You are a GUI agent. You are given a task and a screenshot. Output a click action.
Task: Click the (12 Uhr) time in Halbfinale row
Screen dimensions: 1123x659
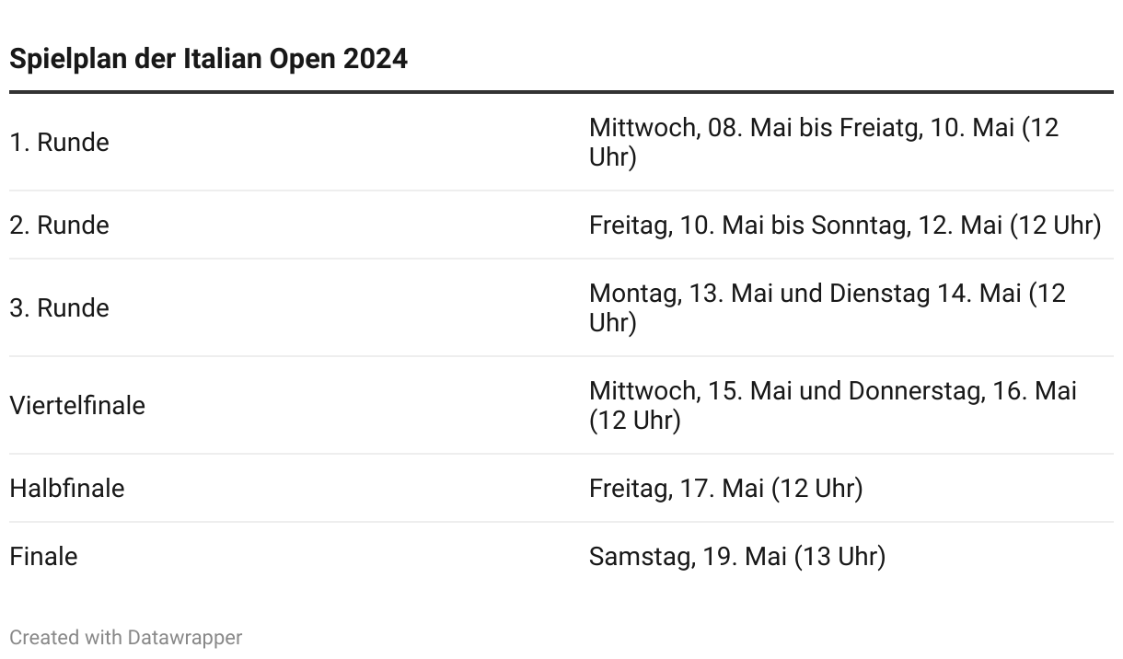tap(817, 489)
